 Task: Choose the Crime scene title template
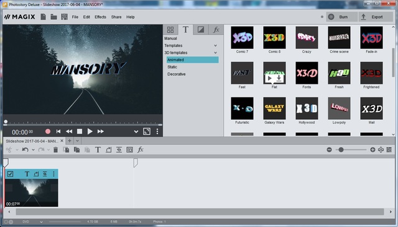point(339,37)
